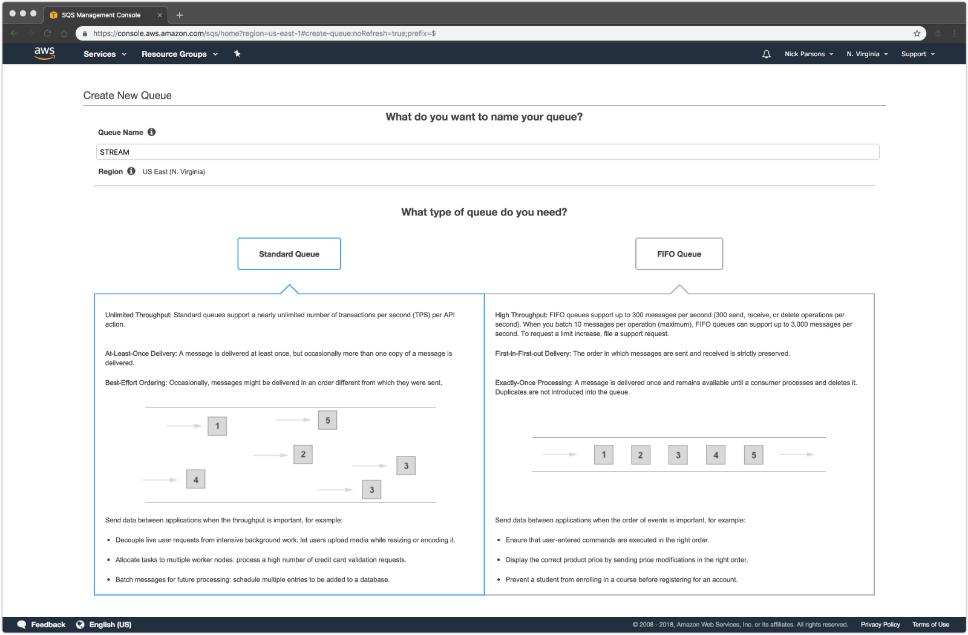The image size is (968, 635).
Task: Open the N. Virginia region selector
Action: pyautogui.click(x=867, y=54)
